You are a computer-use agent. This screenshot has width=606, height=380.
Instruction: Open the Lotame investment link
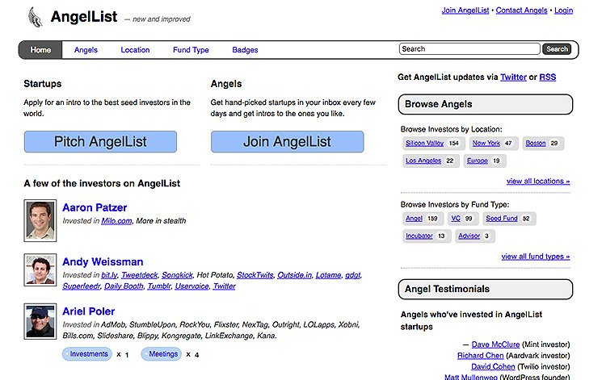click(x=329, y=275)
